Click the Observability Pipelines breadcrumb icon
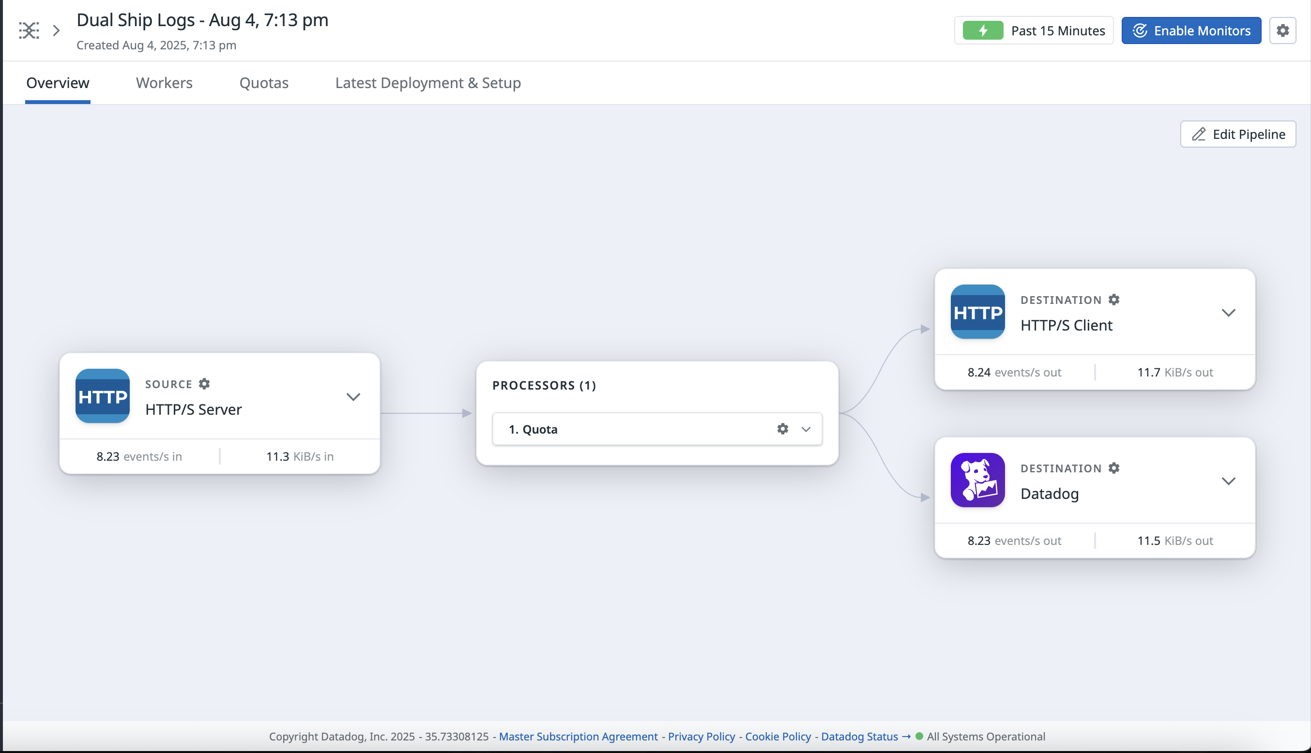The height and width of the screenshot is (753, 1311). pyautogui.click(x=29, y=30)
